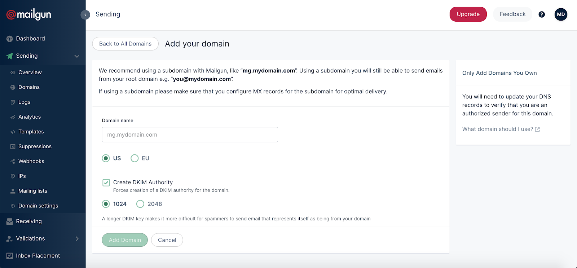Open the MD user avatar menu
The height and width of the screenshot is (268, 577).
click(x=561, y=14)
